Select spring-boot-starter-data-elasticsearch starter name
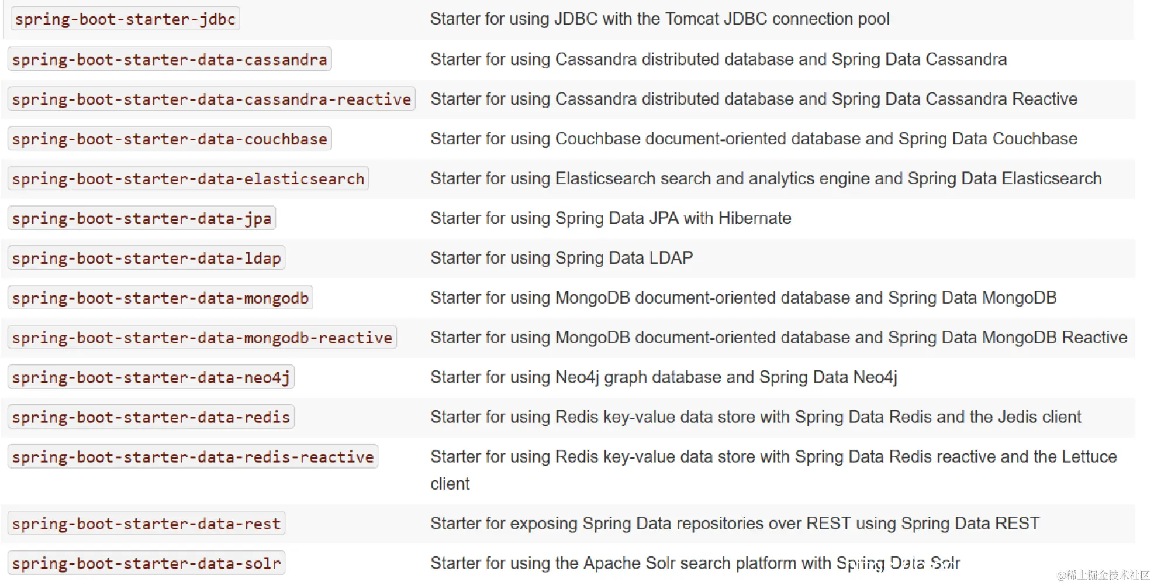This screenshot has width=1154, height=585. (188, 179)
